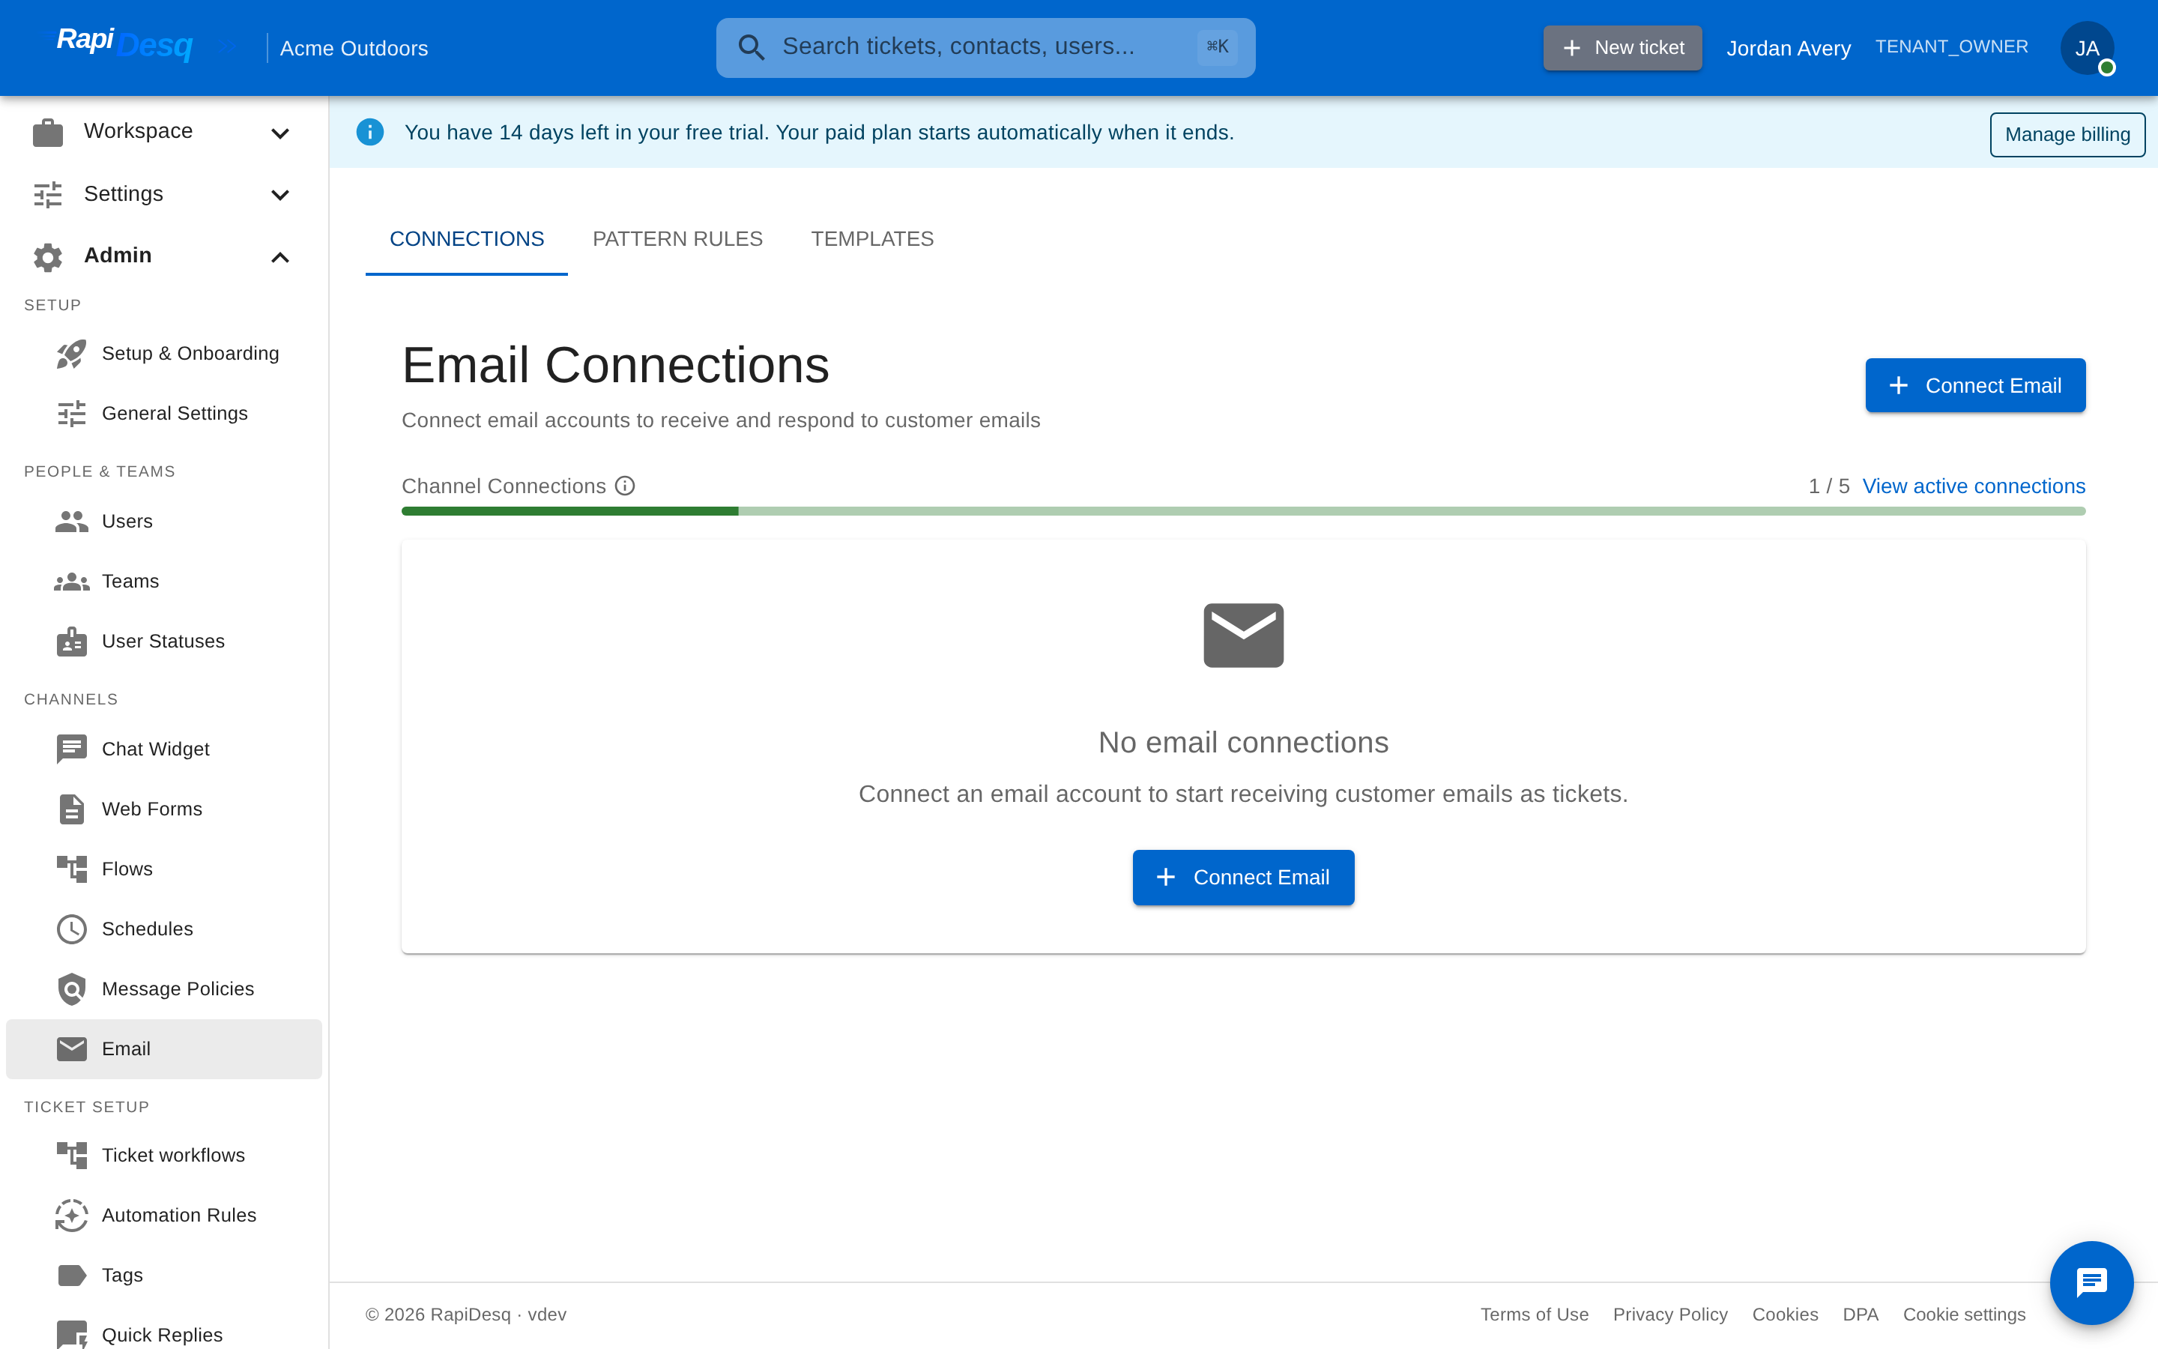The width and height of the screenshot is (2158, 1349).
Task: Open the Ticket workflows icon
Action: pos(71,1156)
